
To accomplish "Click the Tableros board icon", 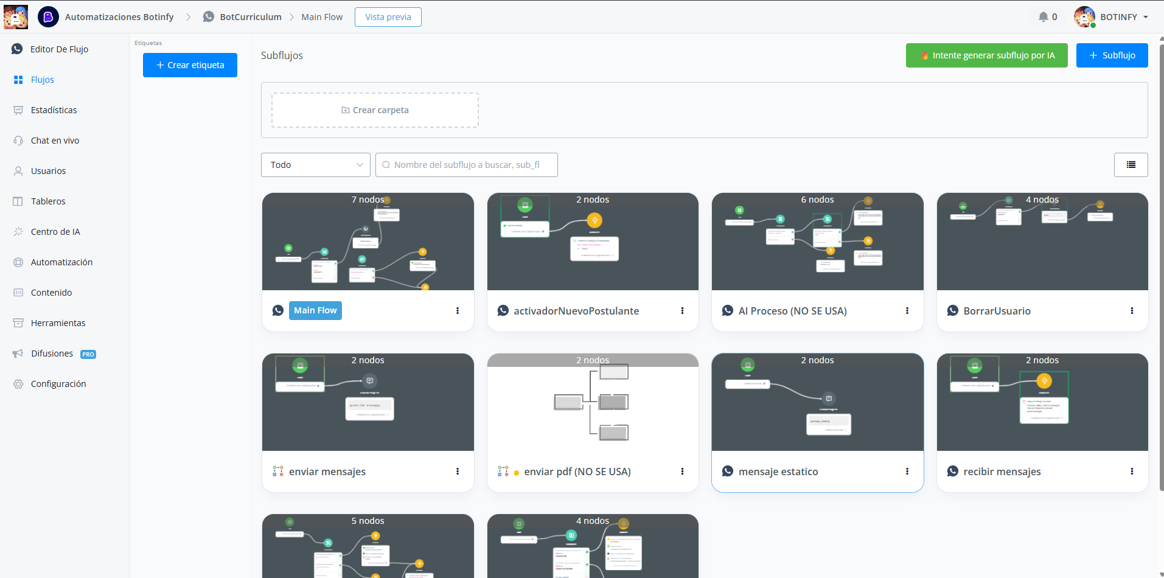I will 18,201.
